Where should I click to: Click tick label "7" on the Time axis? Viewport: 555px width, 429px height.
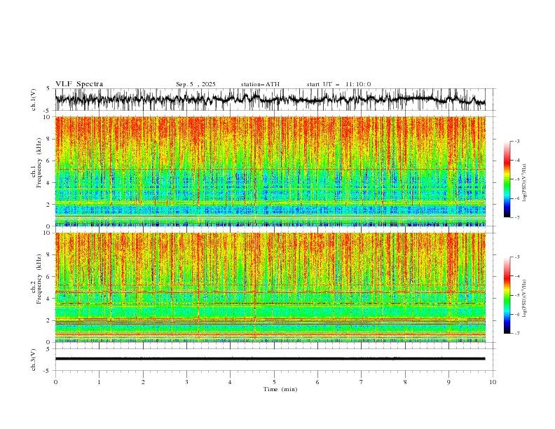(x=362, y=382)
